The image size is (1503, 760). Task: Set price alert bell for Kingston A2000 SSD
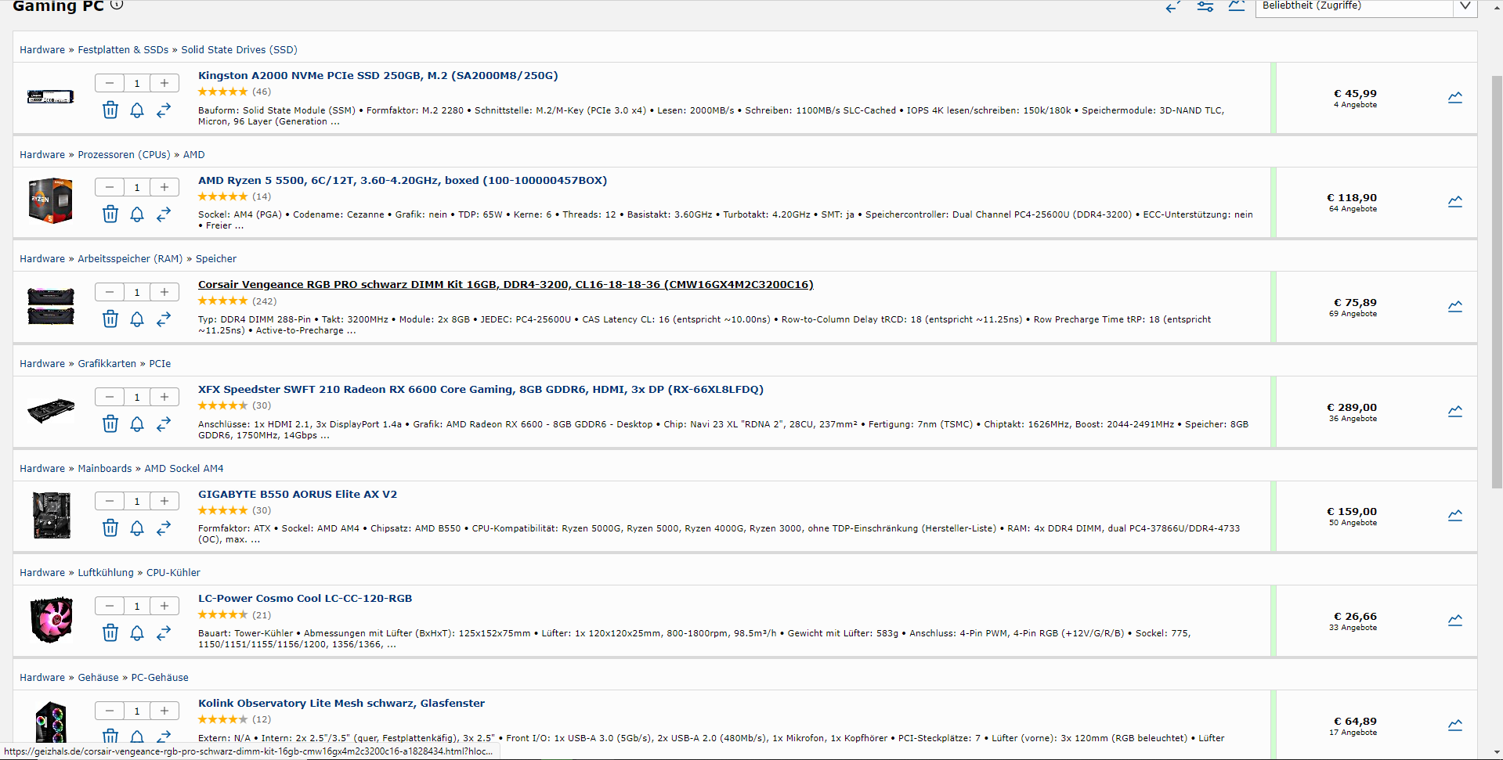point(137,110)
